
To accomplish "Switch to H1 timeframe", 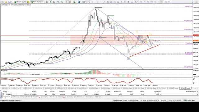I will [155, 2].
